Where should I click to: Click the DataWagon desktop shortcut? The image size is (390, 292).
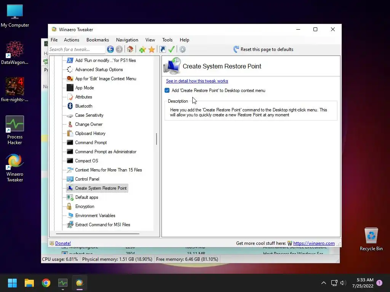[15, 53]
